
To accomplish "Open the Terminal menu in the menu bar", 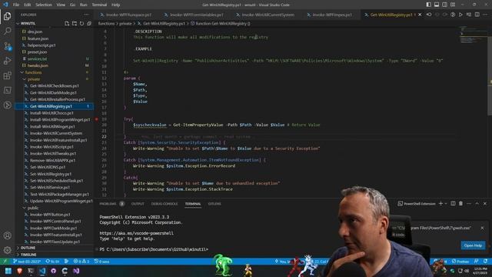I will [99, 5].
